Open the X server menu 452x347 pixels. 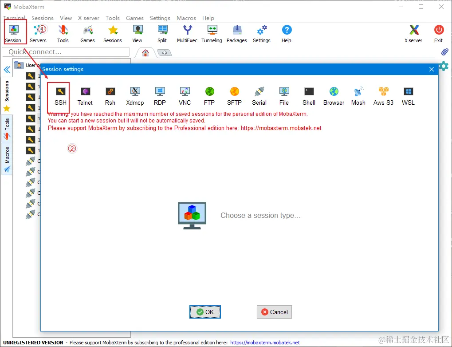(x=89, y=18)
